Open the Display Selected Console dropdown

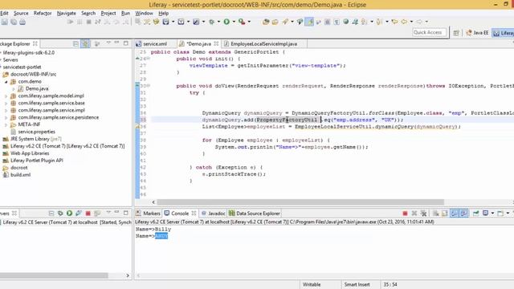492,214
